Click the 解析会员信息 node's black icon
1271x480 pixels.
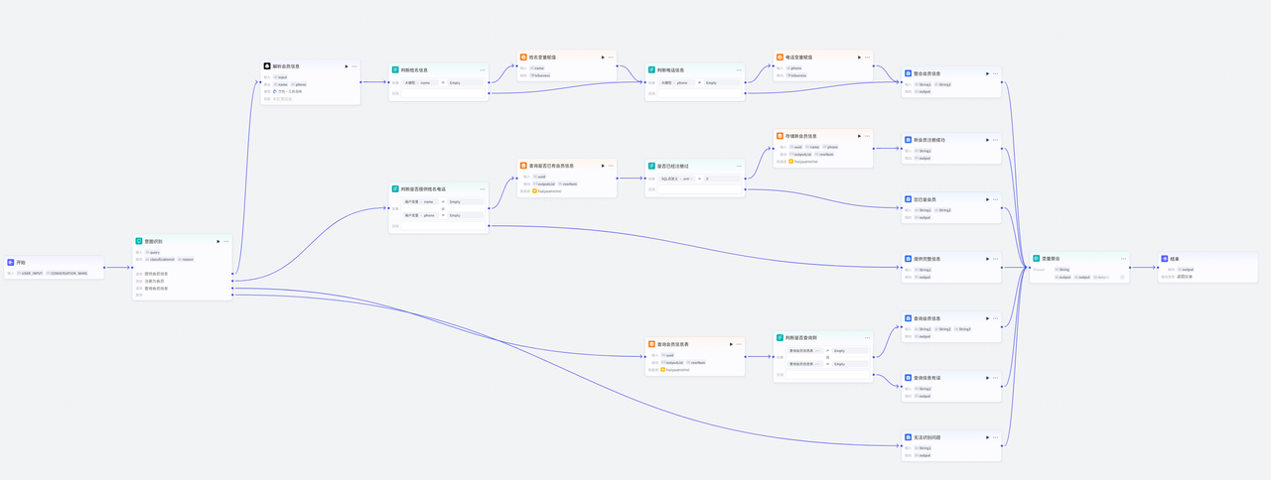[x=267, y=66]
